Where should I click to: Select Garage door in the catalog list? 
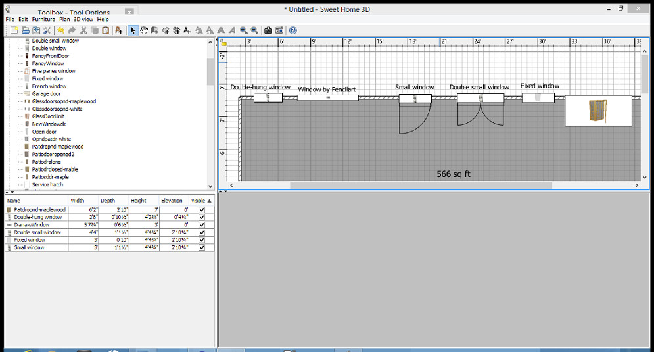pos(46,94)
